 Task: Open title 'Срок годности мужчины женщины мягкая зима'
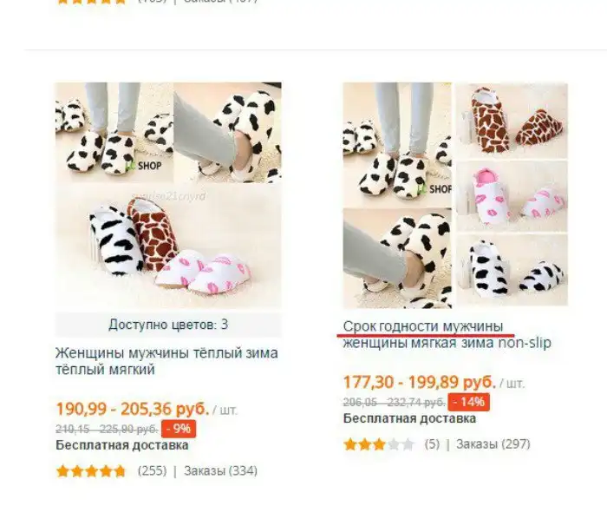(447, 335)
